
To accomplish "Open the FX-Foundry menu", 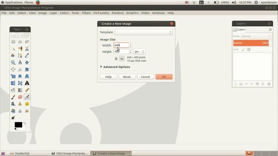I will click(101, 13).
